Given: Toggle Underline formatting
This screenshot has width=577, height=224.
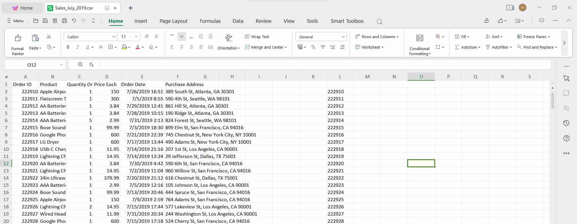Looking at the screenshot, I should point(87,47).
